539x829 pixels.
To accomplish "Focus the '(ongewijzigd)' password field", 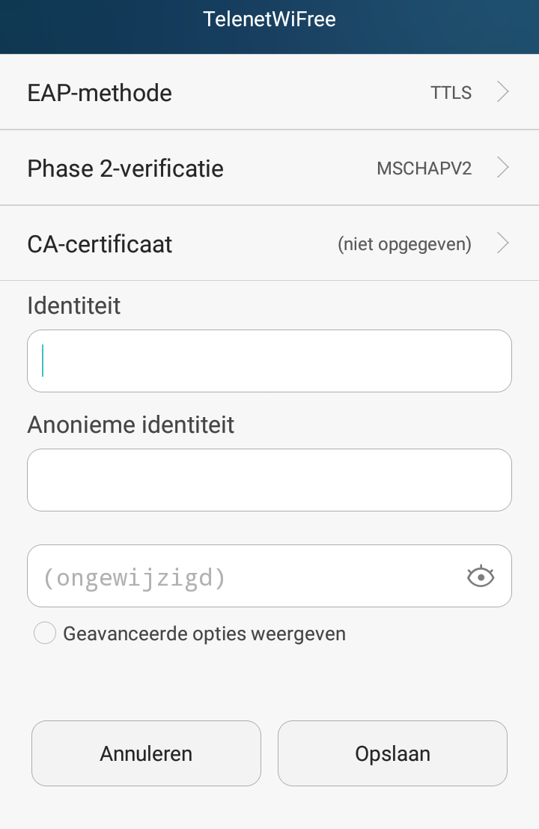I will pyautogui.click(x=240, y=577).
